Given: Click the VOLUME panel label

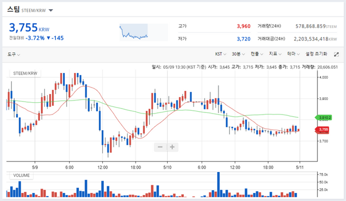Looking at the screenshot, I should (22, 176).
